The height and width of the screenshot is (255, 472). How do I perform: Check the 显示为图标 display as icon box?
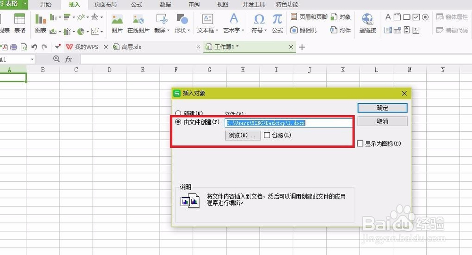(360, 143)
